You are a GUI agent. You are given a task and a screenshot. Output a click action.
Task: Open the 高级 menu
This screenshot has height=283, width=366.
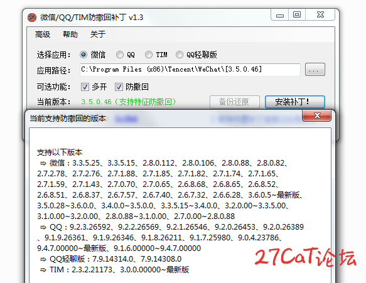coord(43,35)
